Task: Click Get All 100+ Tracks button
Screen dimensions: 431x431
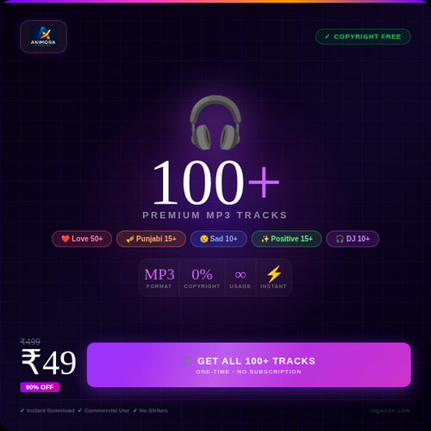Action: pos(249,365)
